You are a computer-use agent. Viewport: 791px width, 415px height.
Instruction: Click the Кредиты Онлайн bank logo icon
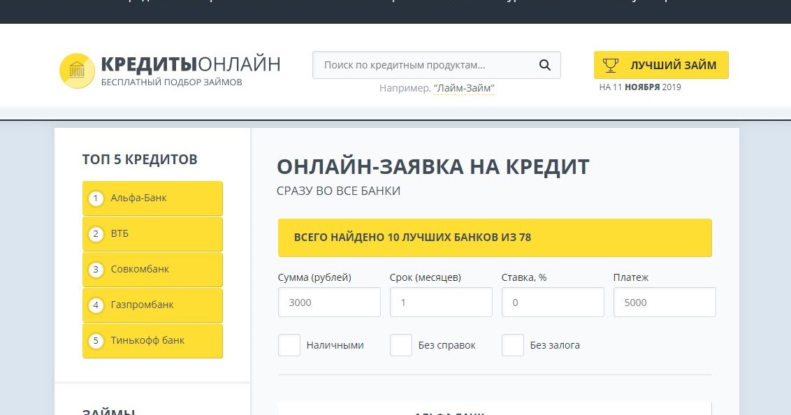77,71
